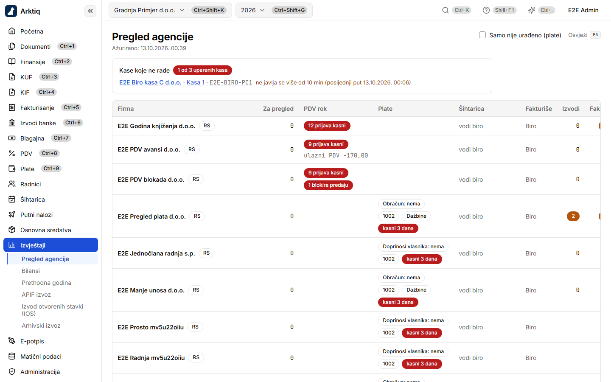Viewport: 611px width, 382px height.
Task: Click the E-potpis pen icon
Action: [12, 341]
